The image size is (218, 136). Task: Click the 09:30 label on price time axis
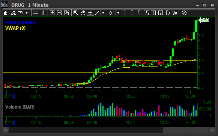(x=69, y=96)
